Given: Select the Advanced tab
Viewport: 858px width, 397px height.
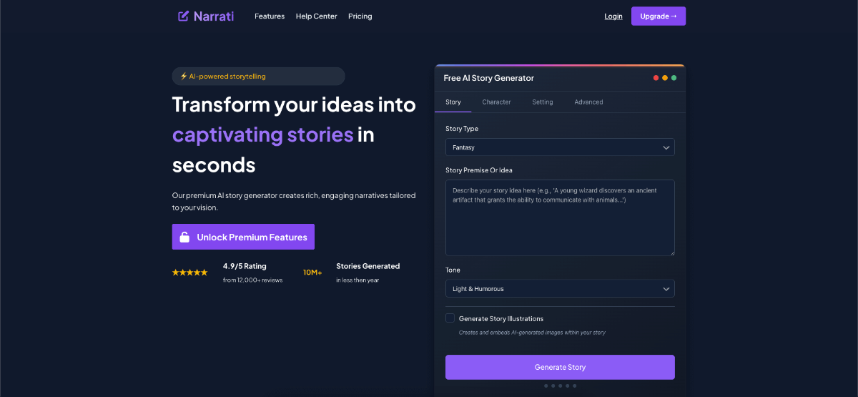Looking at the screenshot, I should (588, 102).
